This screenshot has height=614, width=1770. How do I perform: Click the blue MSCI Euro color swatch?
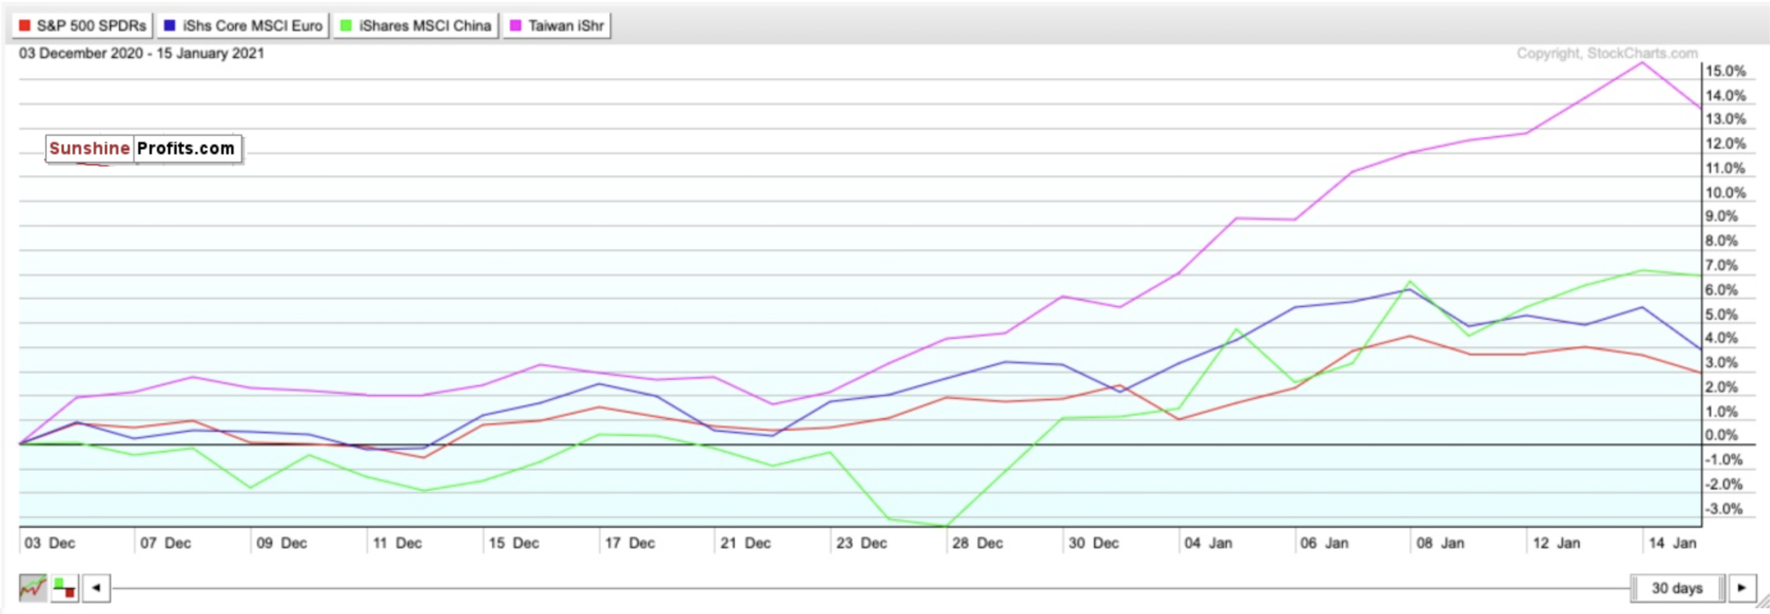pos(170,26)
